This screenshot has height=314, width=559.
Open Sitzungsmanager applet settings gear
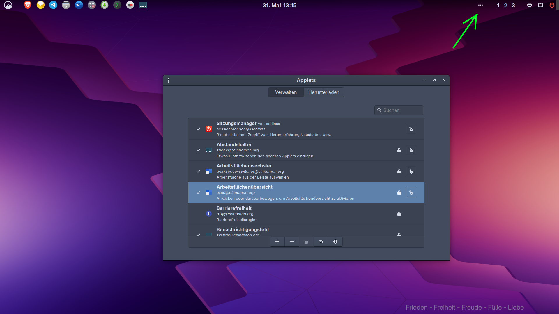click(x=411, y=129)
